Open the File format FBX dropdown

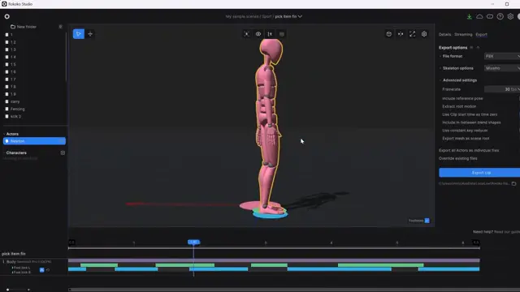pos(502,56)
